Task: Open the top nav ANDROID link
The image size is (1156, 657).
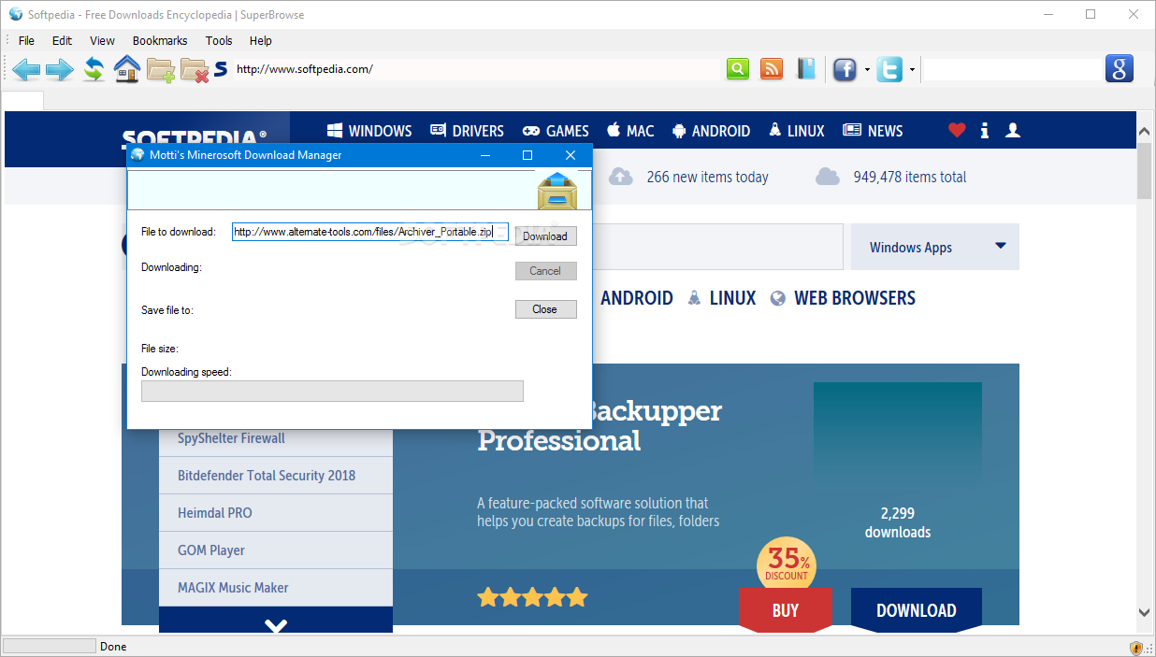Action: click(711, 131)
